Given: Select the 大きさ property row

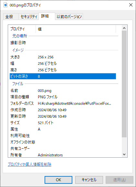Looking at the screenshot, I should point(63,57).
